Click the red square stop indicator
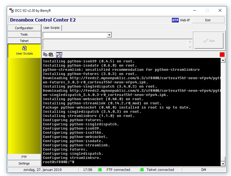The width and height of the screenshot is (231, 176). [222, 55]
